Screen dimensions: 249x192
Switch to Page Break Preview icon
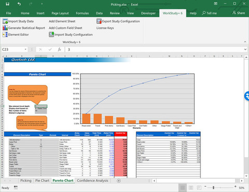tap(199, 187)
